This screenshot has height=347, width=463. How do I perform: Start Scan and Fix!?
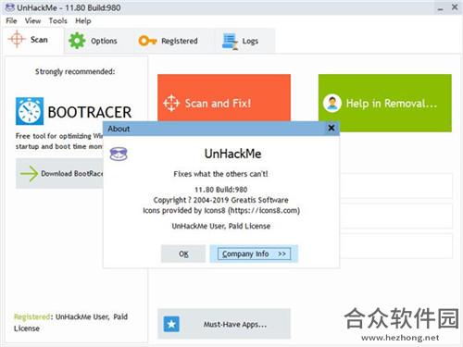click(224, 98)
